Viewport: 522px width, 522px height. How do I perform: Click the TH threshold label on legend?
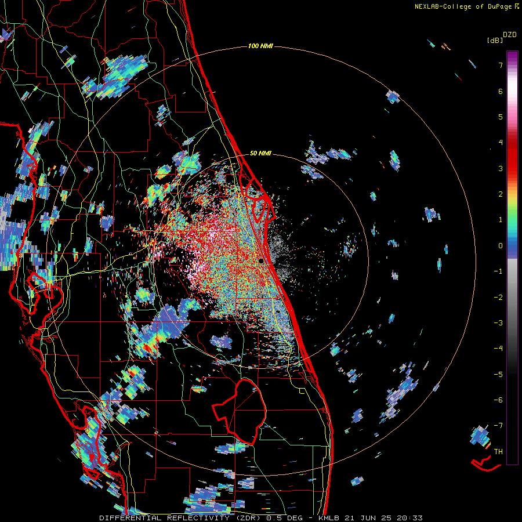(x=498, y=452)
